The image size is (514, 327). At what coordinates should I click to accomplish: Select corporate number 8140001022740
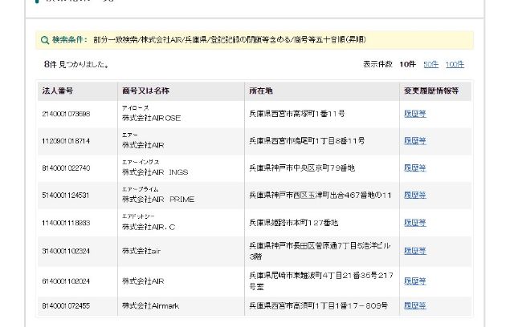66,168
